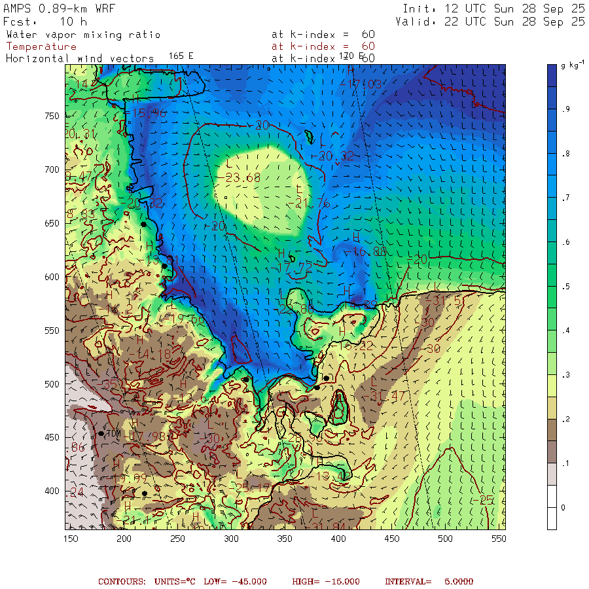Click the '.1' color bar value

pos(566,463)
